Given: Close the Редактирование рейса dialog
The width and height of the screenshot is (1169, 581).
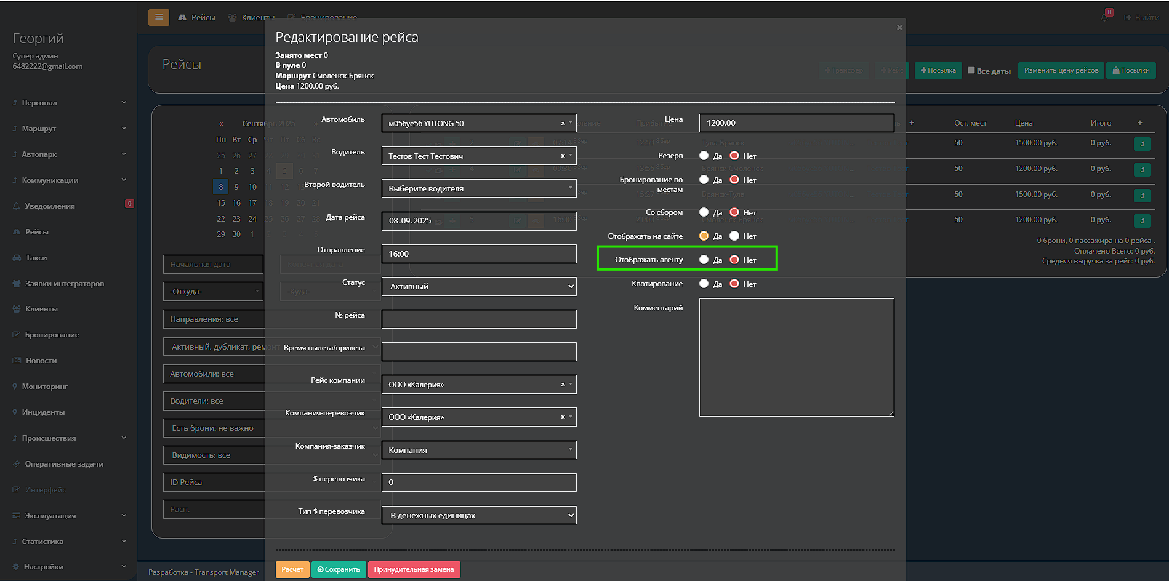Looking at the screenshot, I should pyautogui.click(x=899, y=27).
